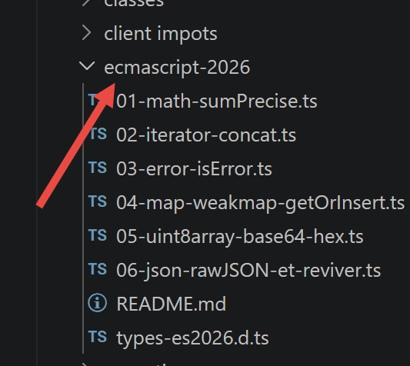The width and height of the screenshot is (410, 366).
Task: Select types-es2026.d.ts declaration file
Action: click(x=192, y=338)
